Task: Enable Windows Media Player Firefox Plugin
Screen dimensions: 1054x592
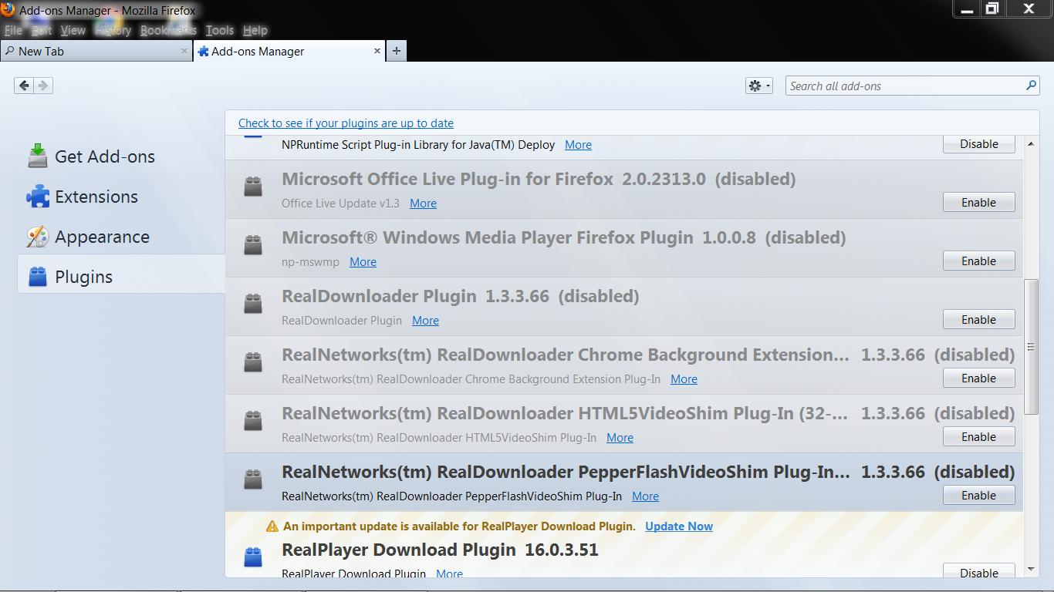Action: tap(978, 261)
